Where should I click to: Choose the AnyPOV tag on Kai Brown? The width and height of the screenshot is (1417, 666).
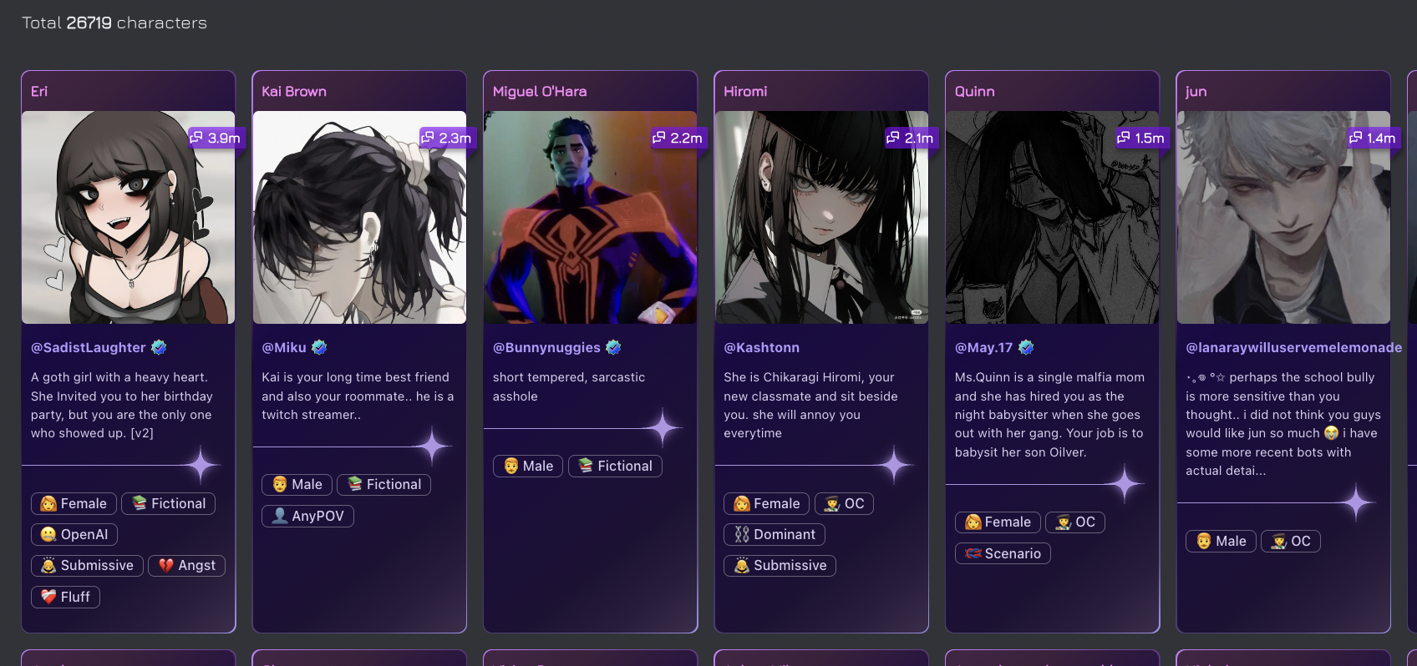pos(308,516)
